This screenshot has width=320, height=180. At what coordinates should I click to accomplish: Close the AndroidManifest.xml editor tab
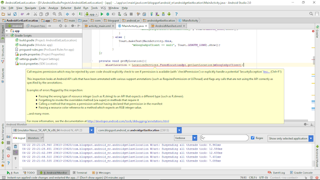(184, 26)
